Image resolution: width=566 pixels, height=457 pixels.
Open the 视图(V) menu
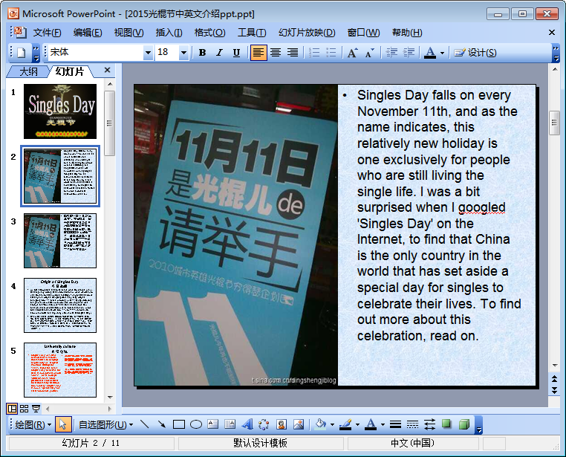click(x=129, y=33)
